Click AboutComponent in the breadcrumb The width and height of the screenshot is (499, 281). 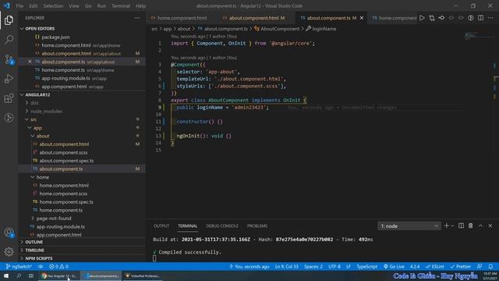(x=280, y=29)
